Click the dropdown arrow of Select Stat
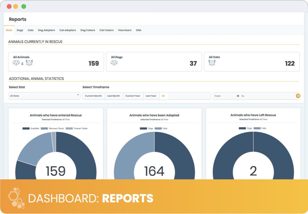Viewport: 308px width, 214px height. (78, 95)
